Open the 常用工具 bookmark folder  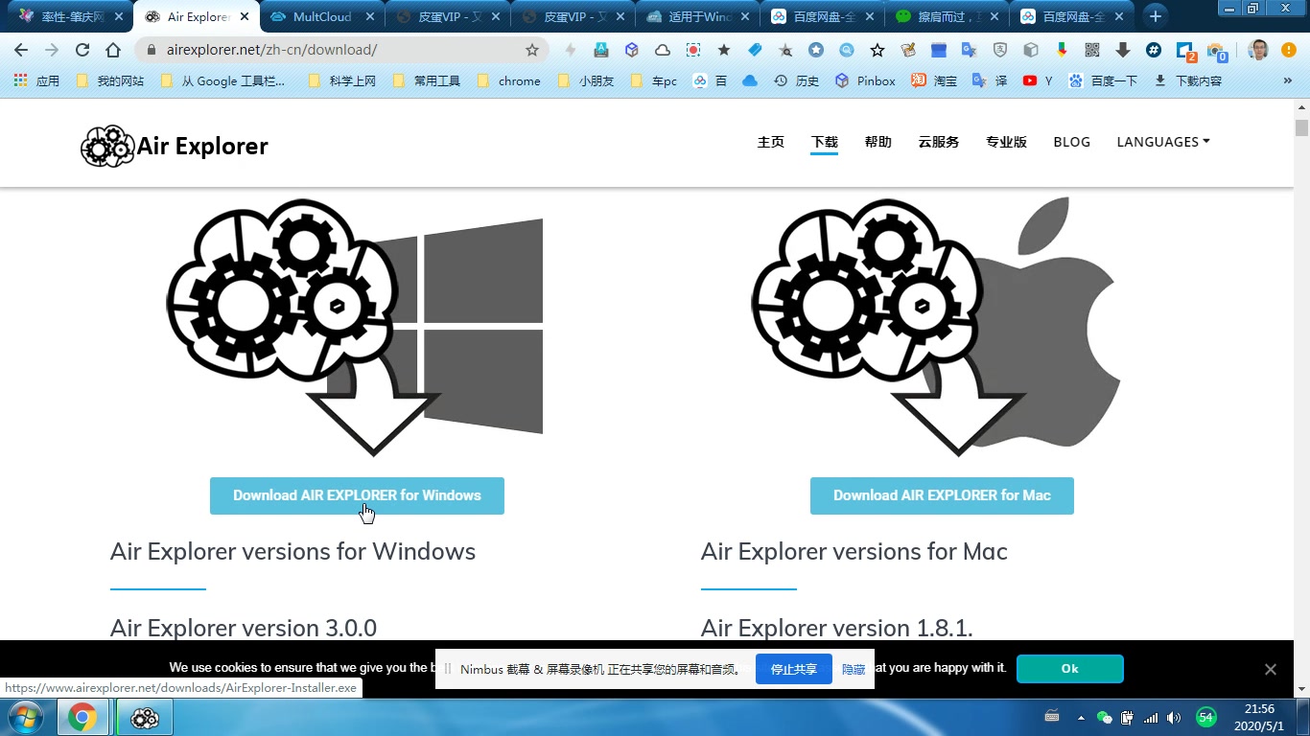427,81
